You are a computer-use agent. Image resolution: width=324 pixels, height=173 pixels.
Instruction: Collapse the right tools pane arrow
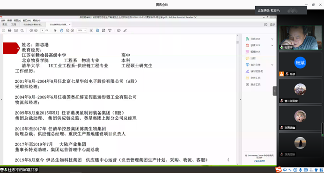pyautogui.click(x=275, y=91)
